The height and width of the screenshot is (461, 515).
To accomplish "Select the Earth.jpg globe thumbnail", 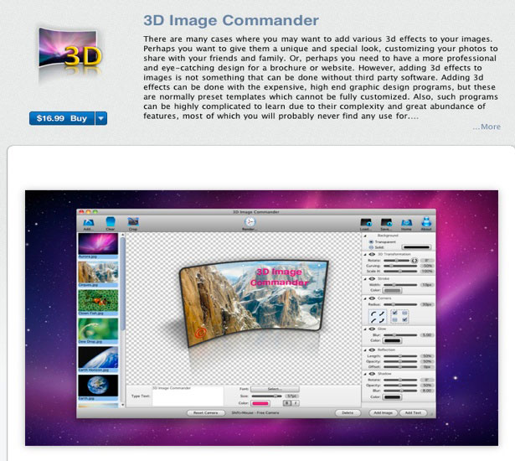I will click(98, 386).
